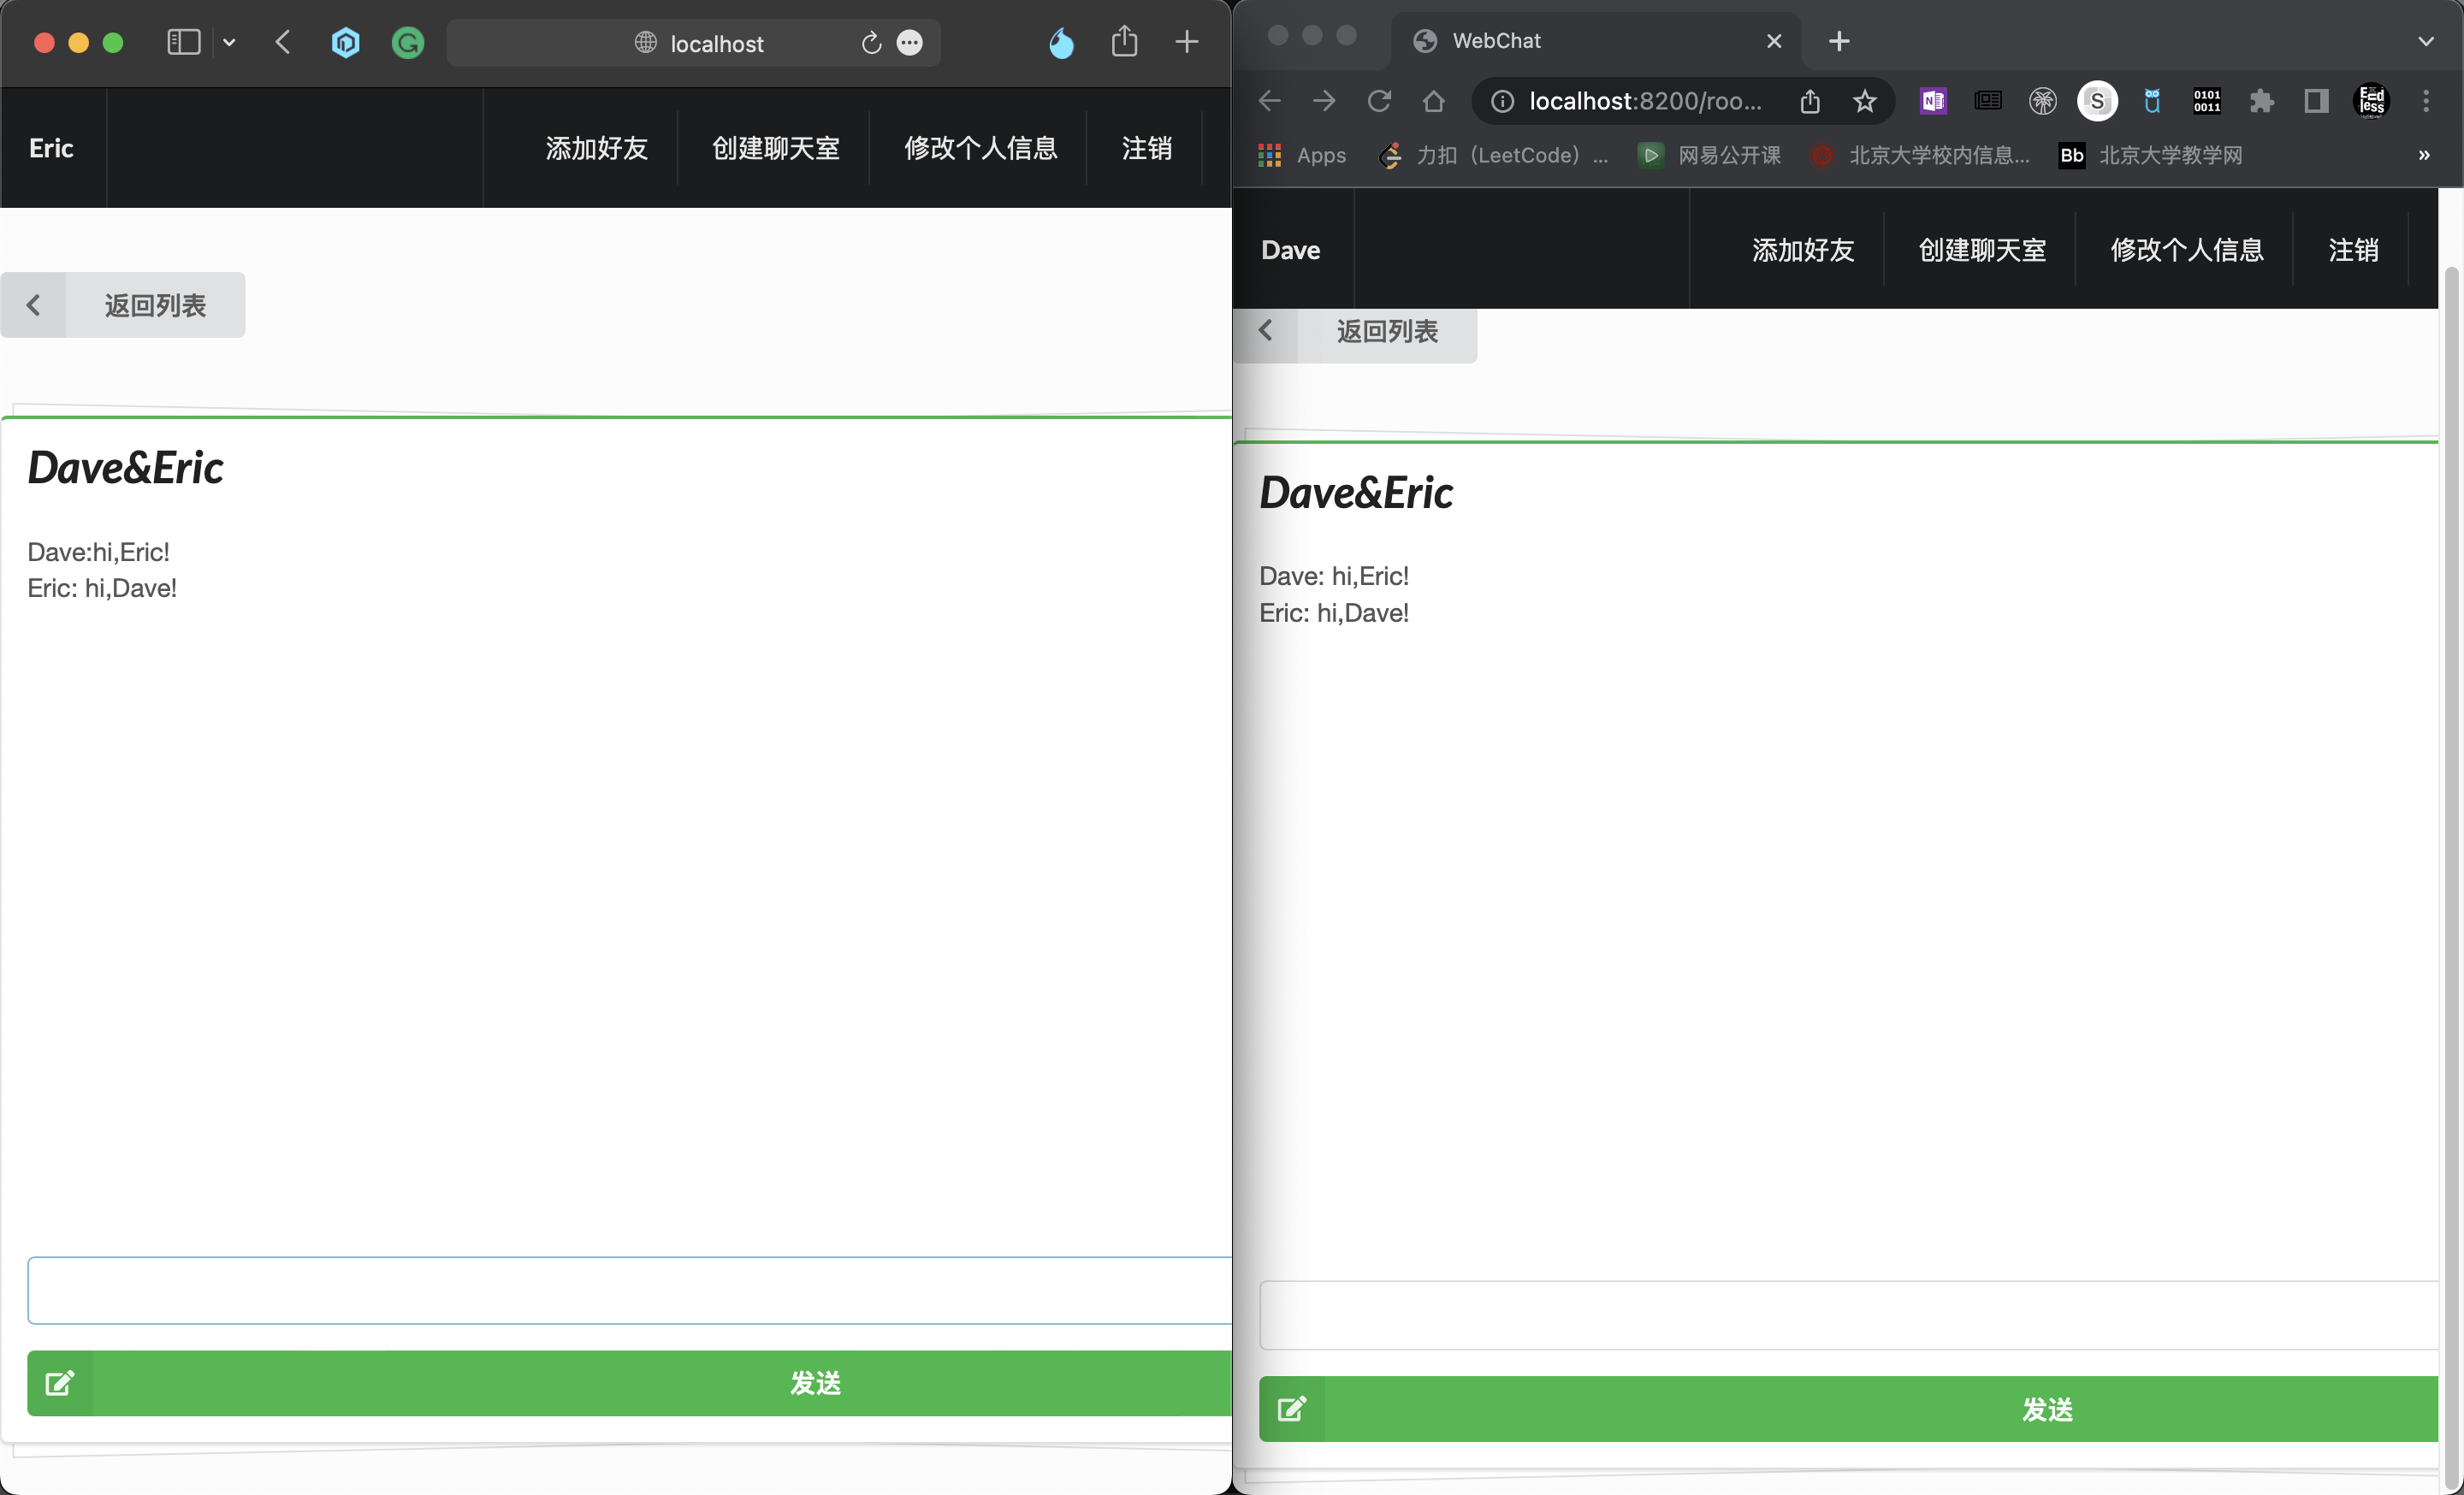This screenshot has height=1495, width=2464.
Task: Open 创建聊天室 in Dave's navigation bar
Action: click(1982, 250)
